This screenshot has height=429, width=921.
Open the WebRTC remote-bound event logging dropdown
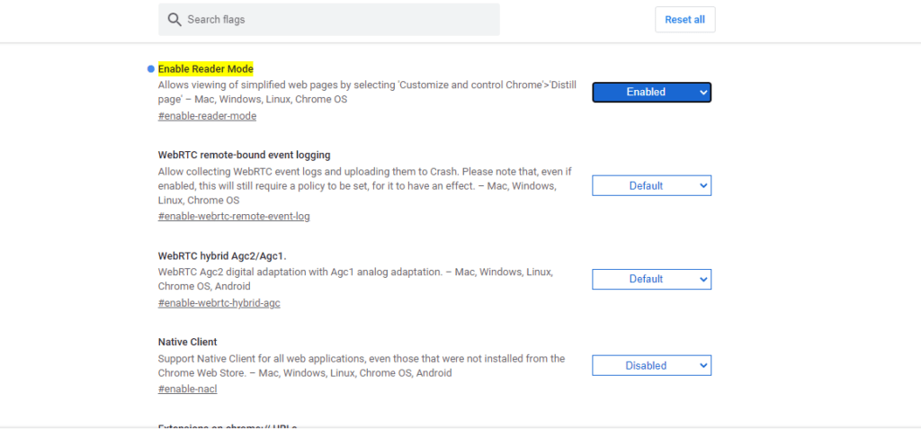[x=651, y=185]
